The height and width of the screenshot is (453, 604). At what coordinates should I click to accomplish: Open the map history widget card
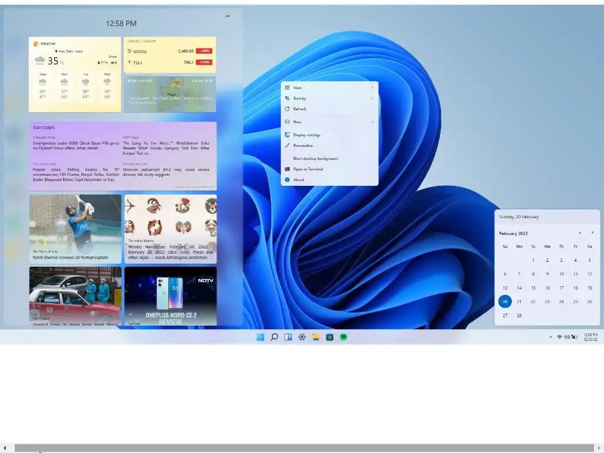click(x=170, y=94)
